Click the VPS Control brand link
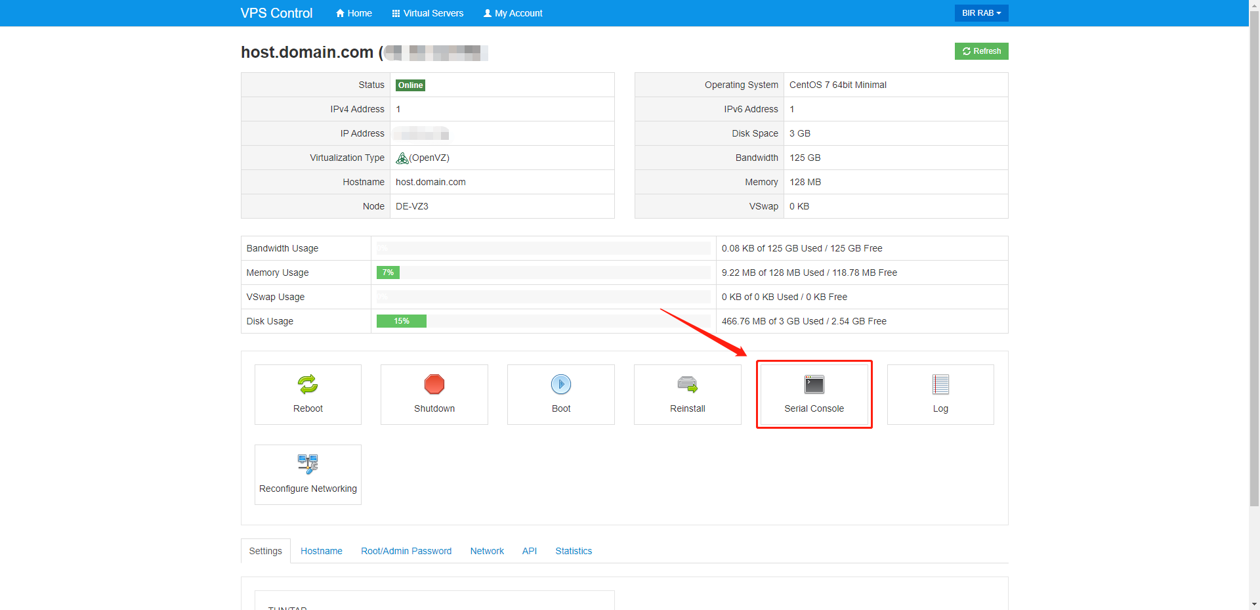This screenshot has height=610, width=1260. (x=276, y=13)
